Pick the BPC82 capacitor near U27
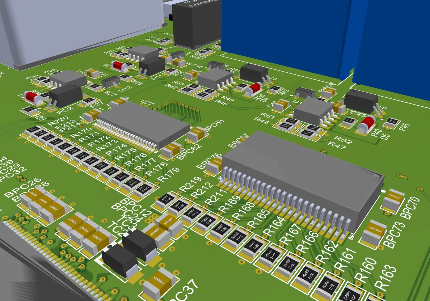The image size is (430, 301). point(172,150)
